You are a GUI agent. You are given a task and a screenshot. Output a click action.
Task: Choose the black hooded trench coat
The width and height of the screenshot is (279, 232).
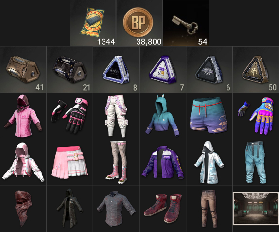coord(70,209)
